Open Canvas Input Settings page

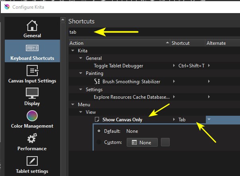click(x=32, y=74)
